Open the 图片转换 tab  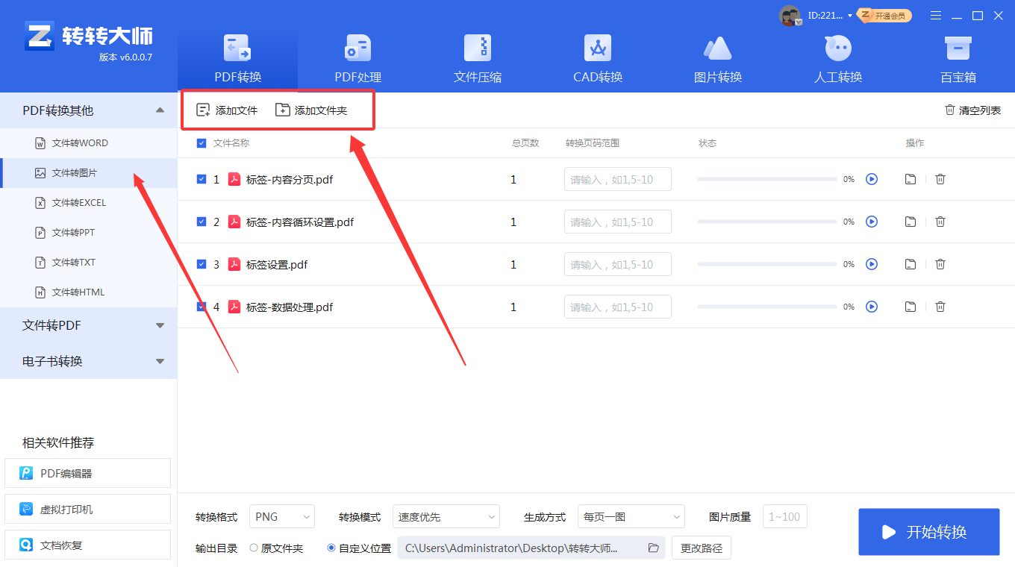click(x=718, y=59)
